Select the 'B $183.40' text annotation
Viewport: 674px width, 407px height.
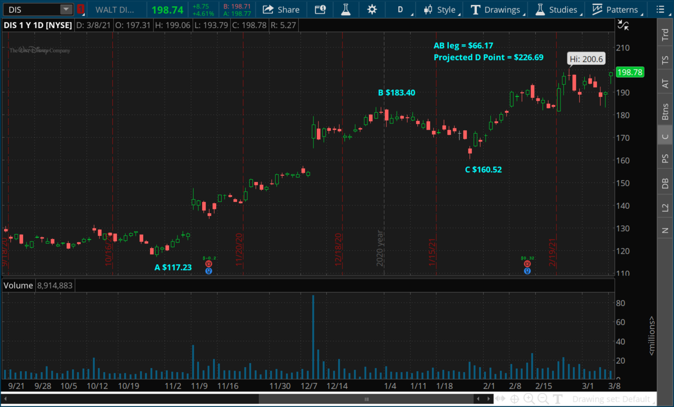point(397,93)
